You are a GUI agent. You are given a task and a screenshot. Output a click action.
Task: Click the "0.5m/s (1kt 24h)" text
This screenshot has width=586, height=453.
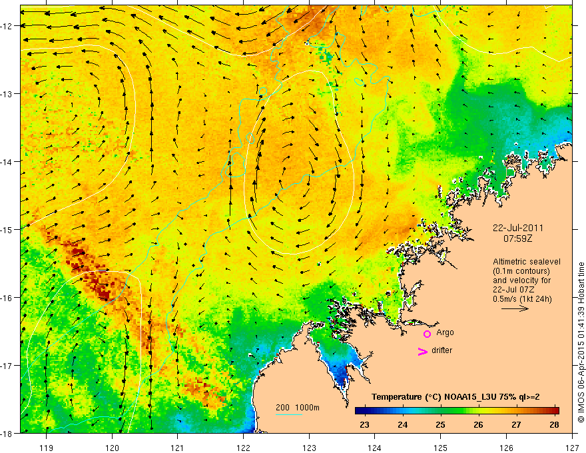click(522, 299)
